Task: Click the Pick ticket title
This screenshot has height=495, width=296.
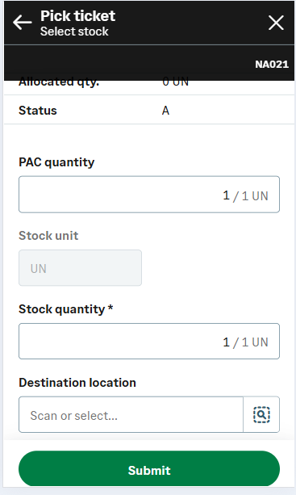Action: tap(78, 16)
